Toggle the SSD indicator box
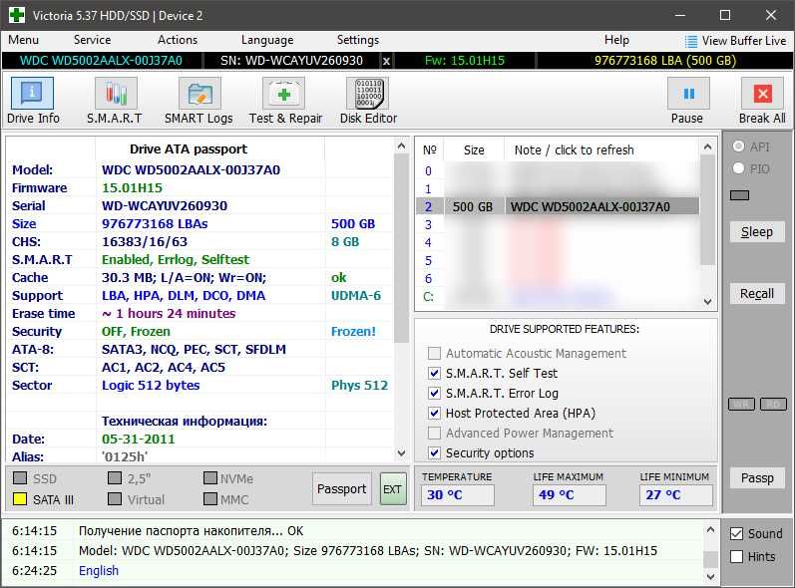Viewport: 795px width, 588px height. pos(20,478)
